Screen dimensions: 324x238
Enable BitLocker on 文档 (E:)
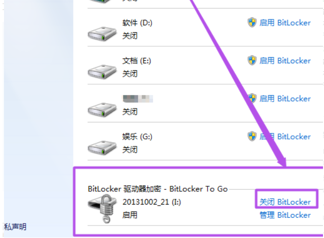click(x=285, y=61)
